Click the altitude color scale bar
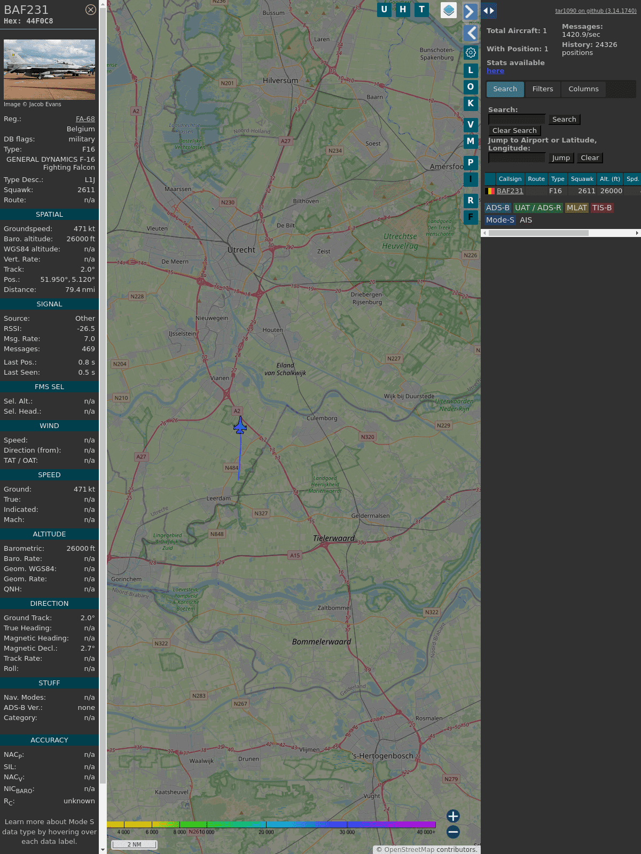This screenshot has height=854, width=641. [x=271, y=825]
